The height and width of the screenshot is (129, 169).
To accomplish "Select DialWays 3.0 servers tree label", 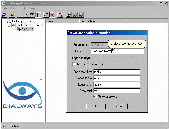I will [x=30, y=25].
